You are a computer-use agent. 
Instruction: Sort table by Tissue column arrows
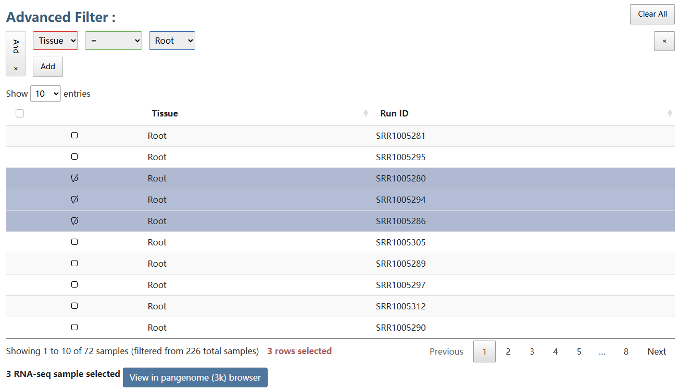(x=366, y=113)
